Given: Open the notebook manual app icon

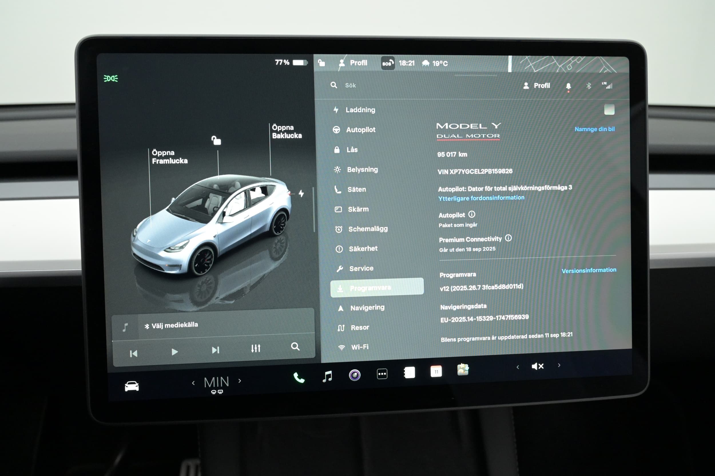Looking at the screenshot, I should click(409, 372).
